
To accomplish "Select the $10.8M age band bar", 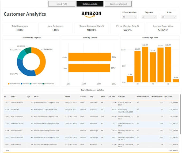I will (x=168, y=65).
